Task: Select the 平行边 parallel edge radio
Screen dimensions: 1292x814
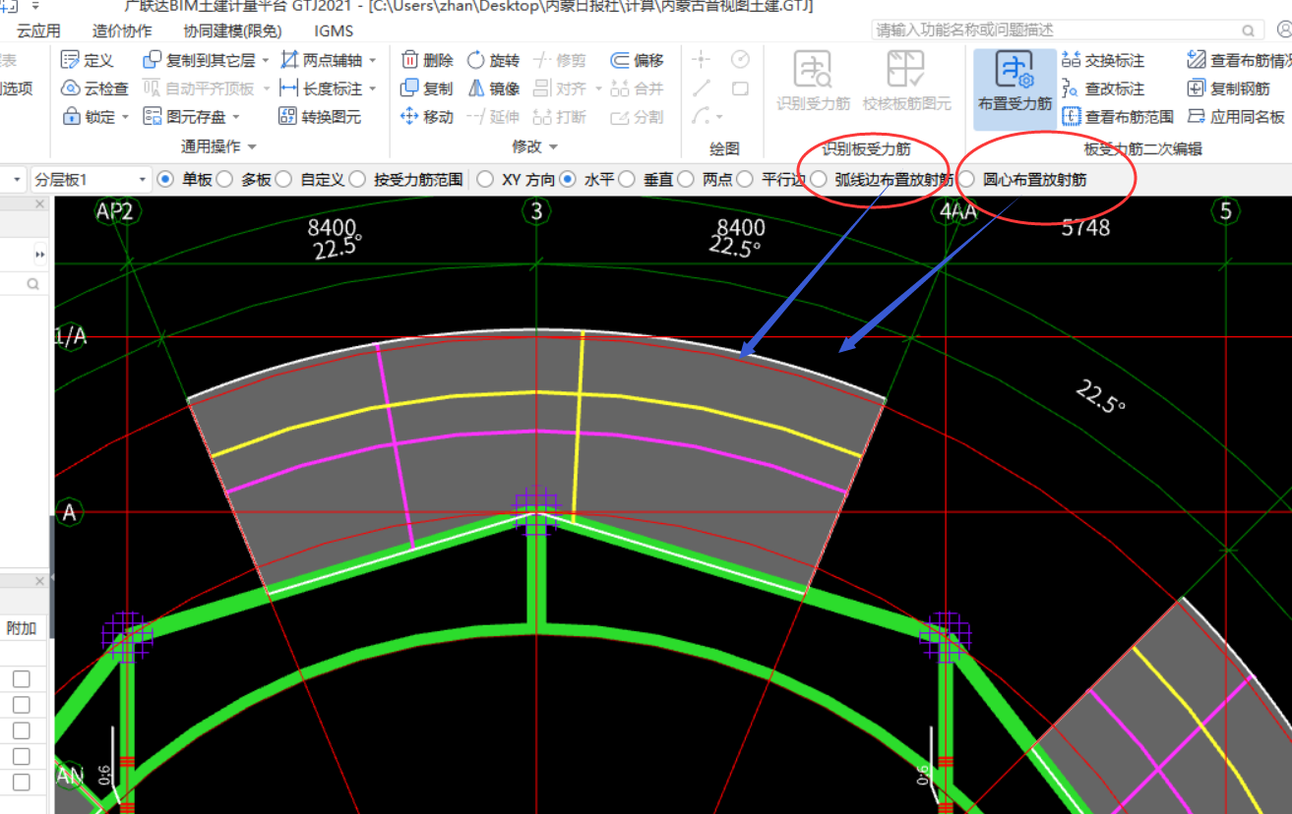Action: [745, 180]
